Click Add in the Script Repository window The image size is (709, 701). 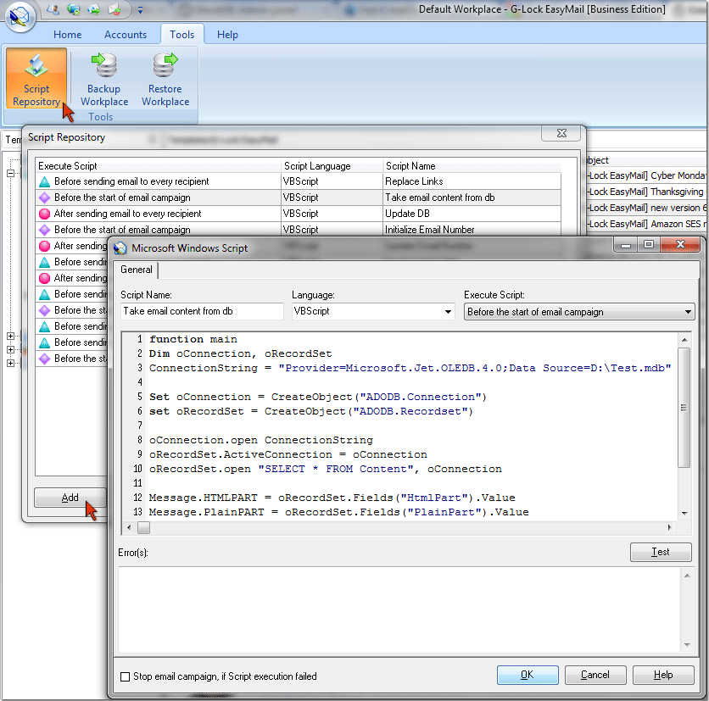pyautogui.click(x=70, y=498)
